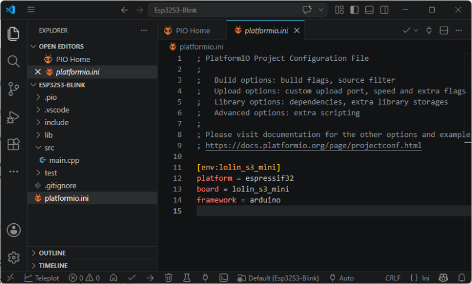Screen dimensions: 472x284
Task: Open the Manage gear menu
Action: pos(14,257)
